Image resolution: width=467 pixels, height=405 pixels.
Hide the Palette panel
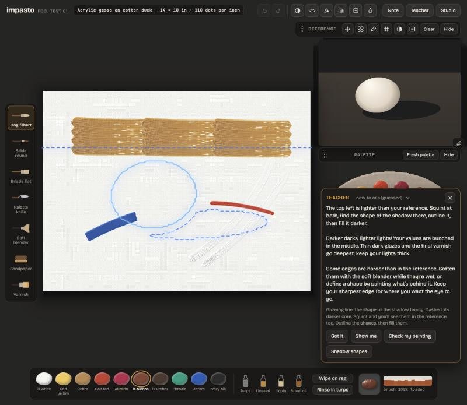coord(448,155)
